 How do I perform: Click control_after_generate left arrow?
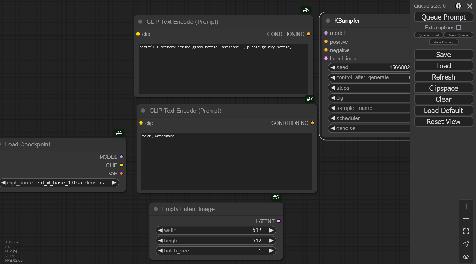pos(333,77)
